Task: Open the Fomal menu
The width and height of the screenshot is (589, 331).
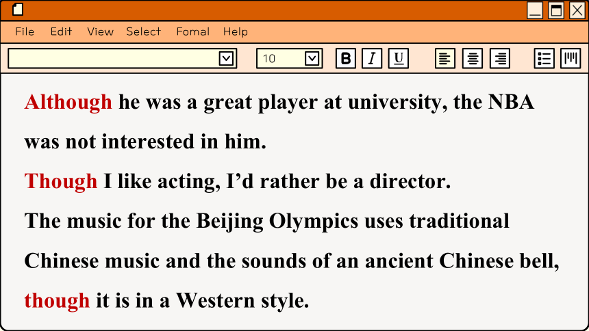Action: coord(193,31)
